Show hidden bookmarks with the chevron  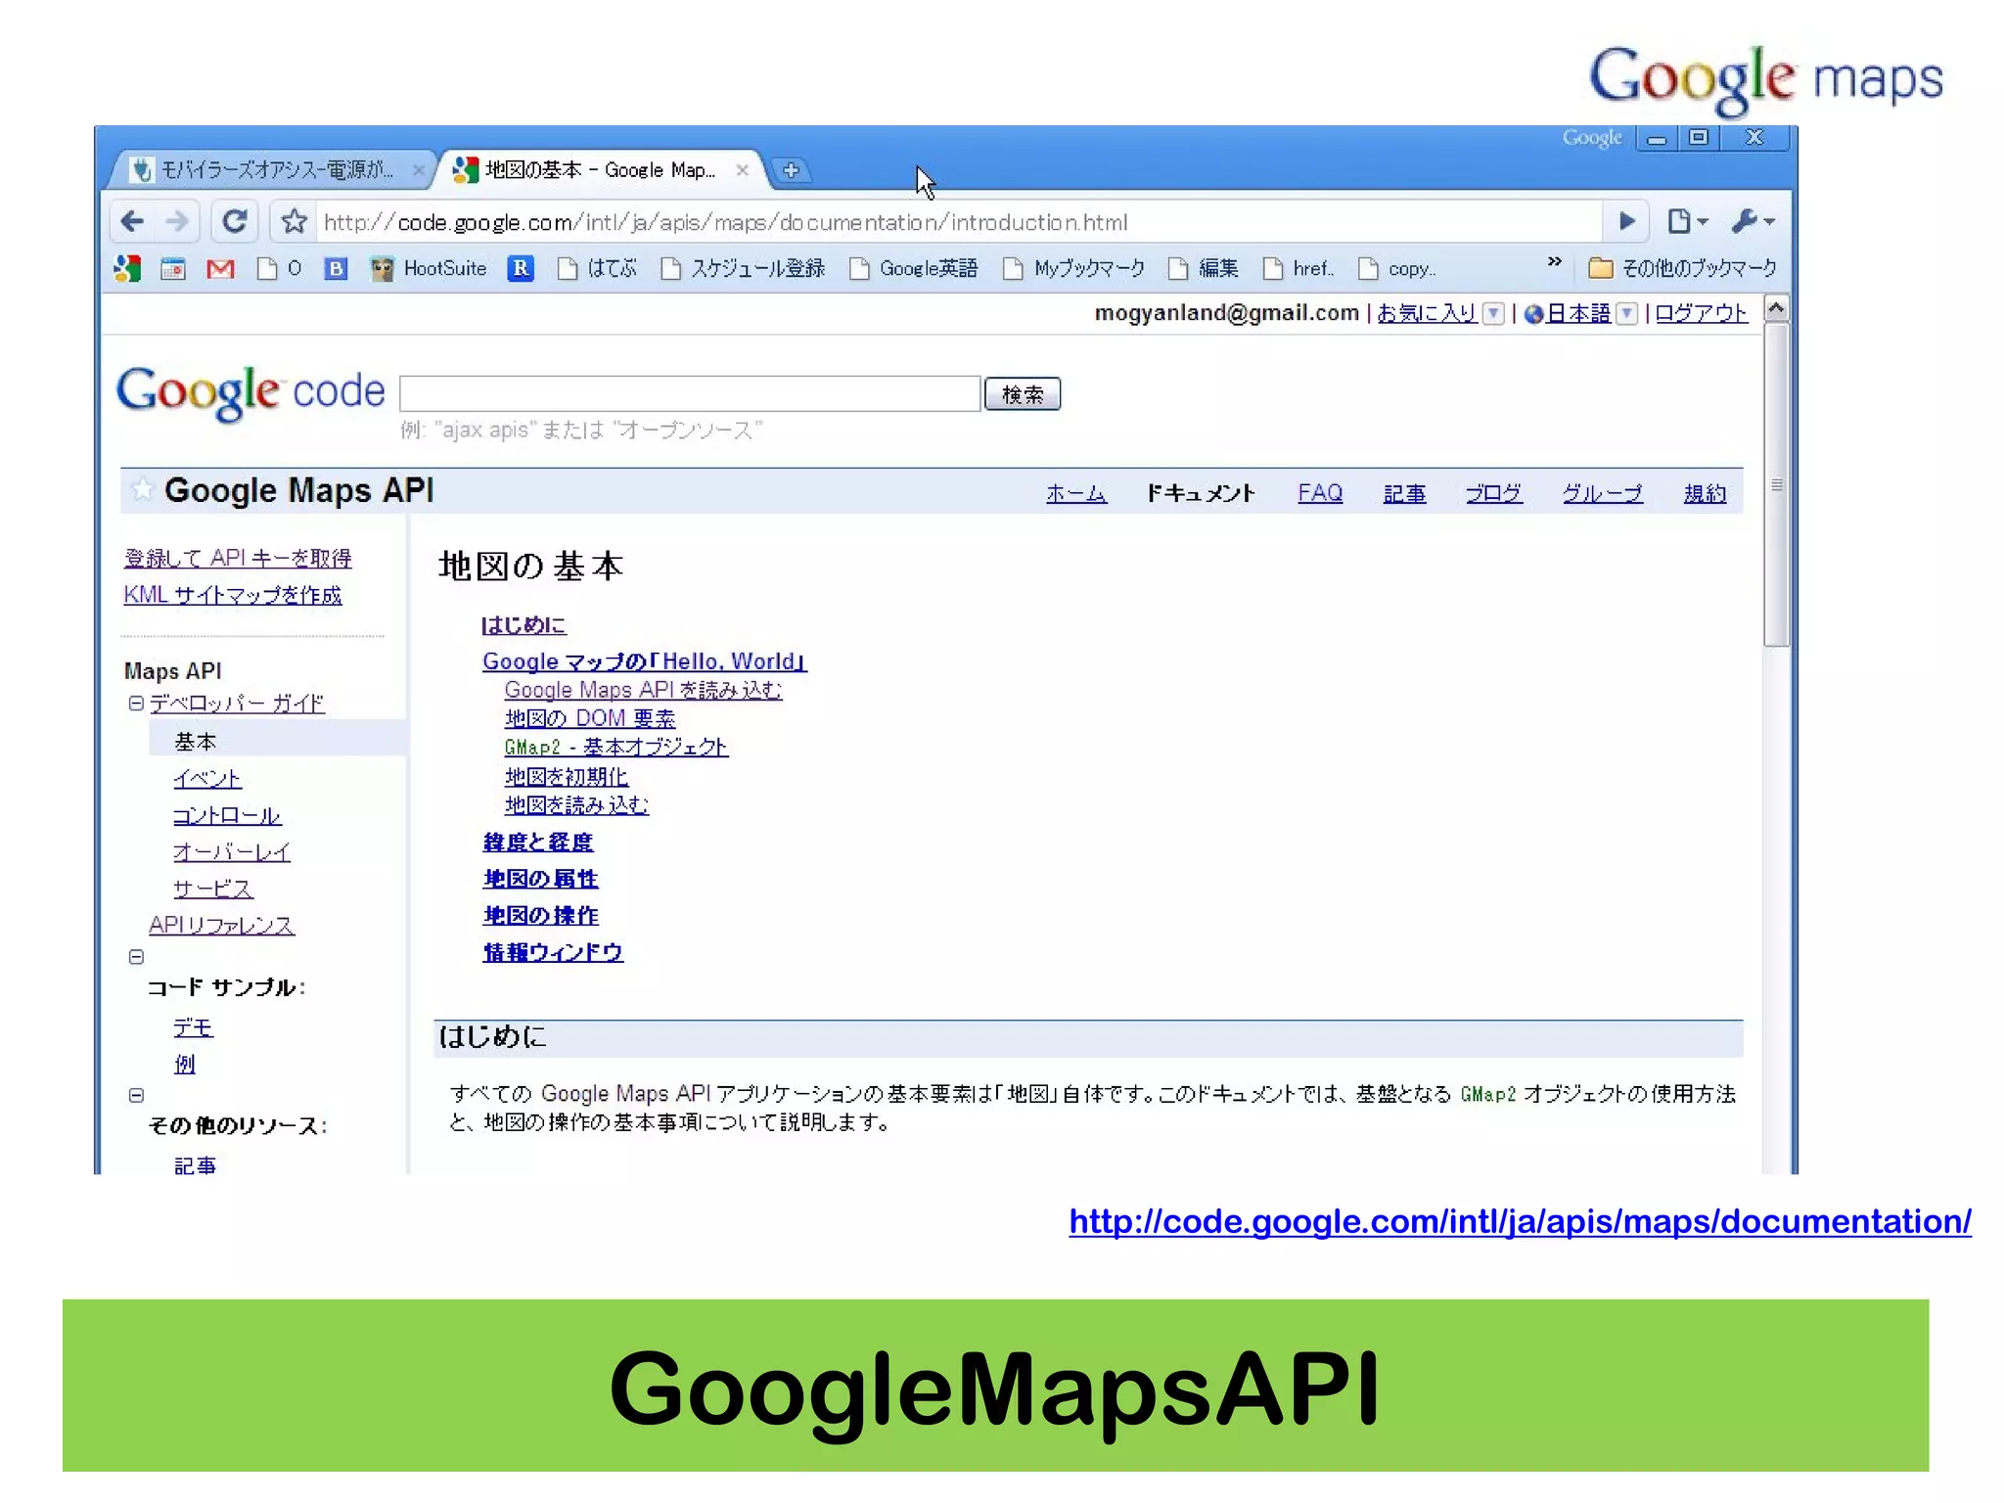pyautogui.click(x=1554, y=262)
